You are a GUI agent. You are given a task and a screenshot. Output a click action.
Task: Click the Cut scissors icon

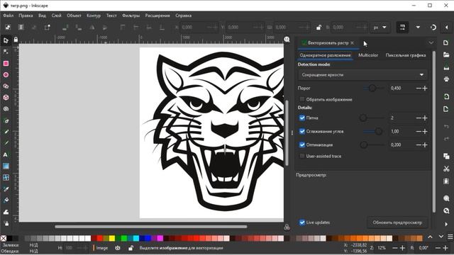click(x=446, y=169)
